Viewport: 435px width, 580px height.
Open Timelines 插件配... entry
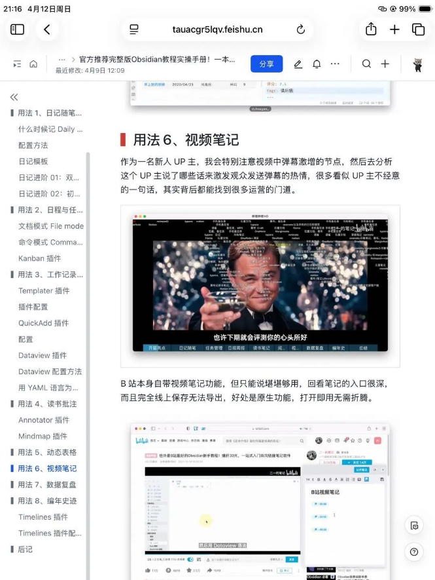click(x=50, y=533)
